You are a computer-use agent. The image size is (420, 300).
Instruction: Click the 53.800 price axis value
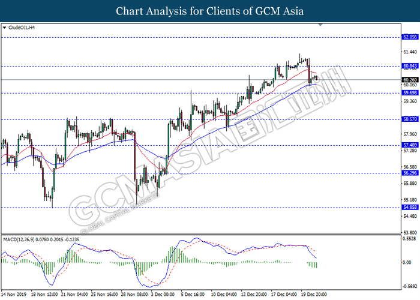pos(410,233)
